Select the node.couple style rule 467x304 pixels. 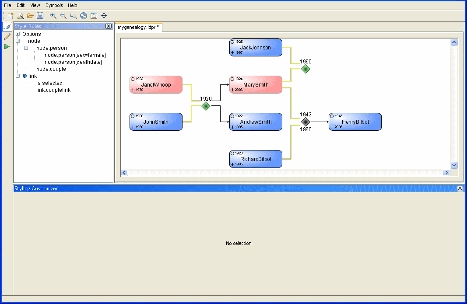point(51,69)
